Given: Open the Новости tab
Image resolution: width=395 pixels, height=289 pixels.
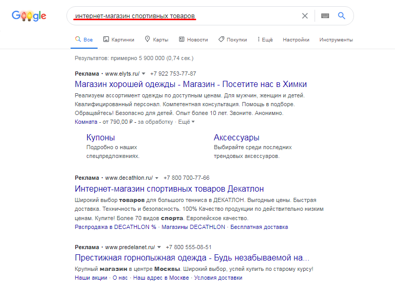Looking at the screenshot, I should 194,40.
